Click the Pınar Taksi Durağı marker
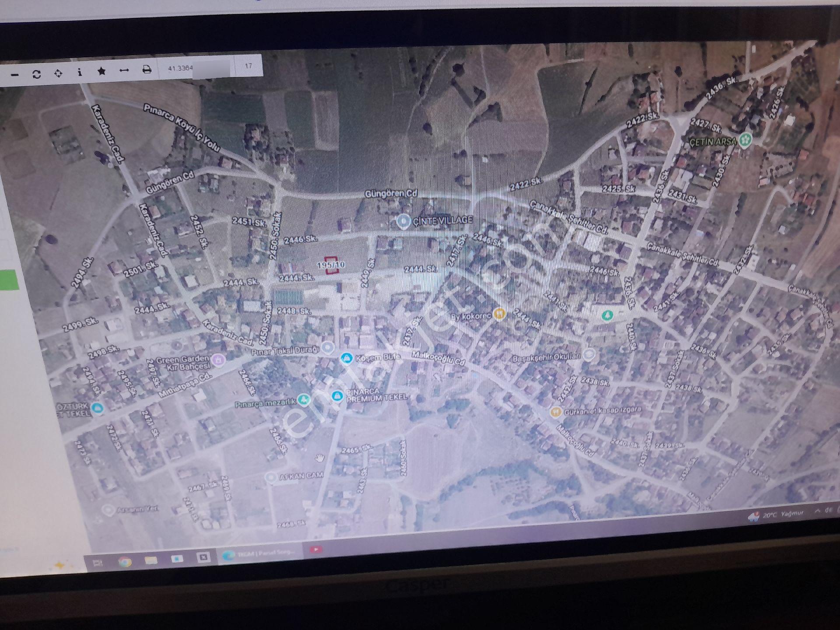840x630 pixels. click(x=327, y=348)
